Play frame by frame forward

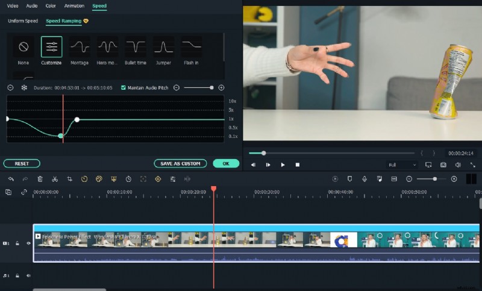point(268,165)
